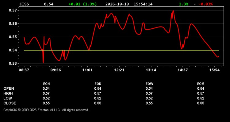
Task: Click the CLOSE value under EOM
Action: point(201,103)
